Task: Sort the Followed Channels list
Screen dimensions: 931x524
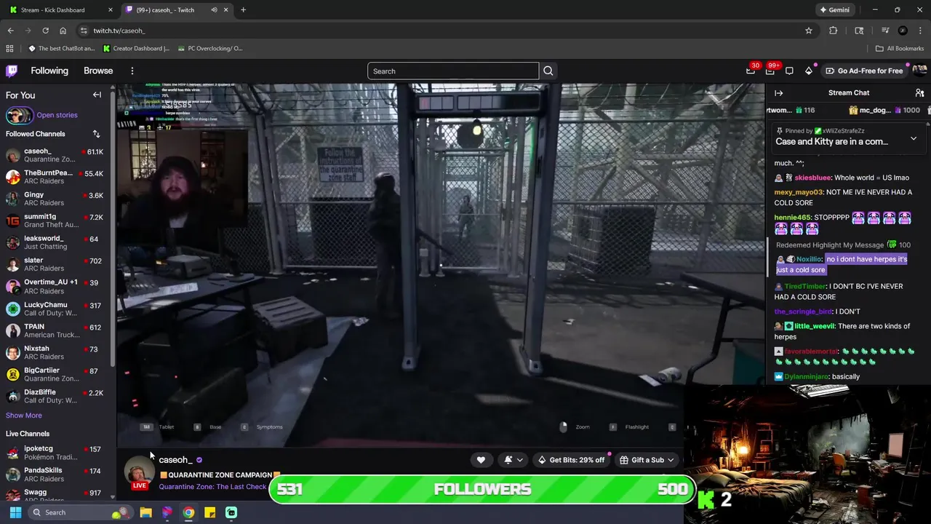Action: pyautogui.click(x=96, y=134)
